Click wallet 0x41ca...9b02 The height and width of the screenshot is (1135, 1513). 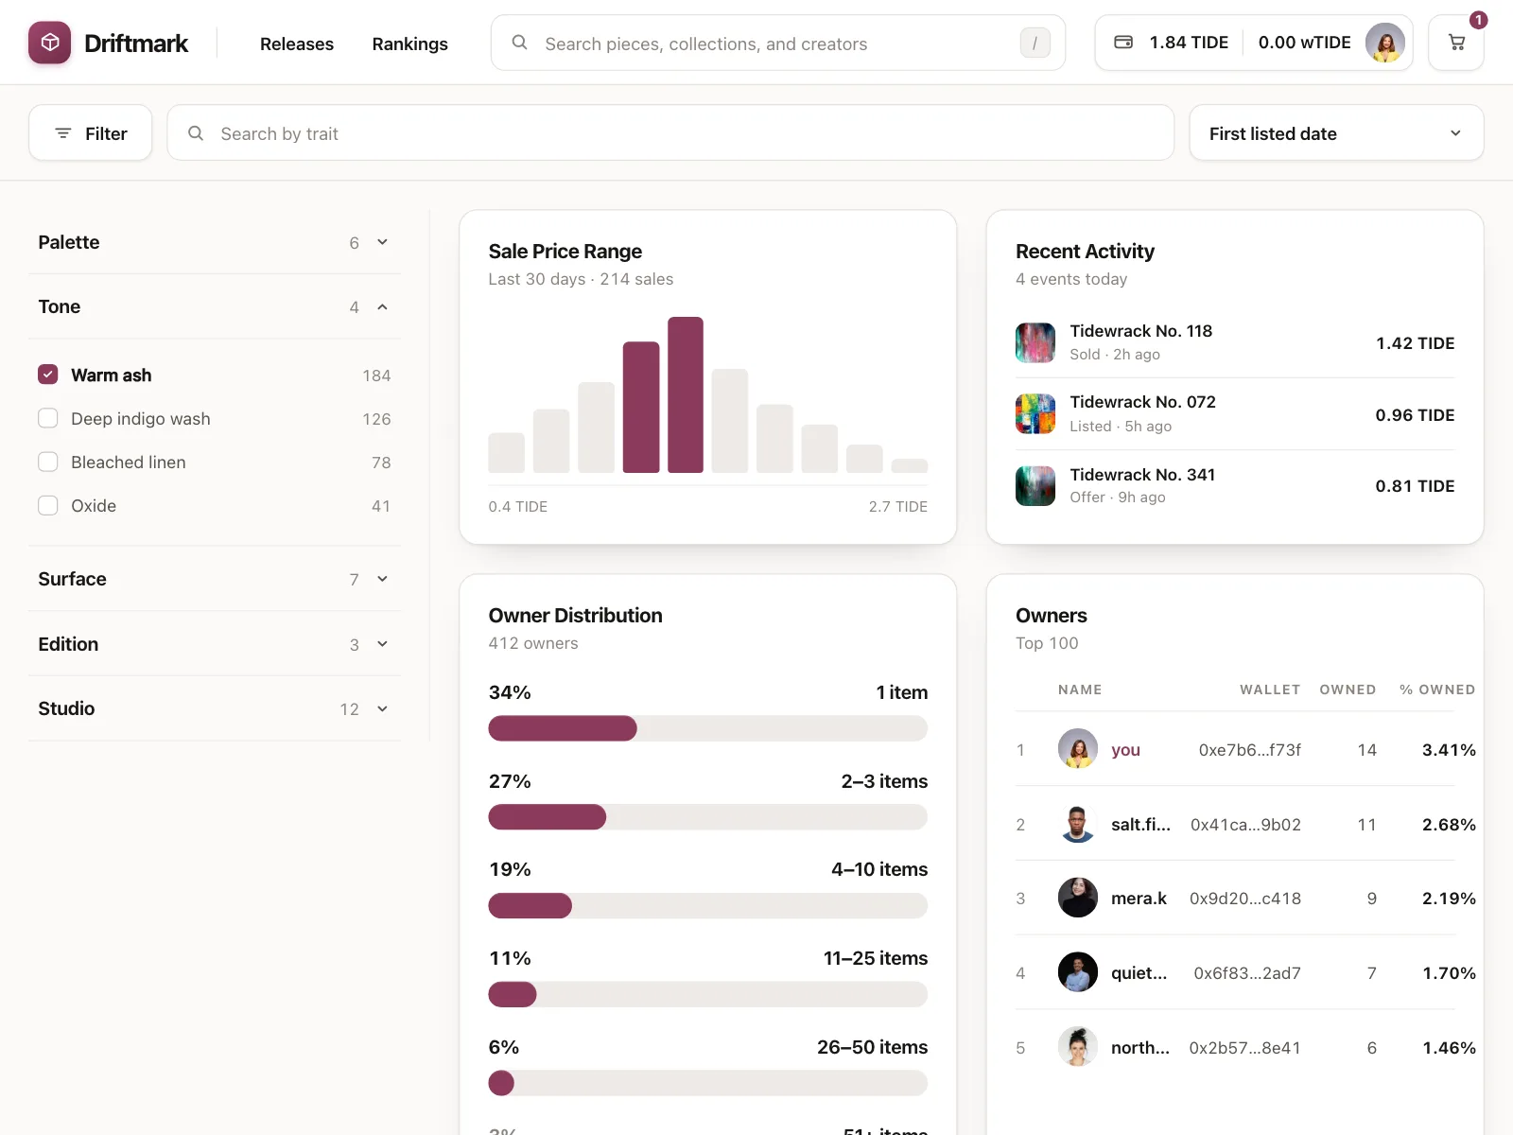tap(1245, 825)
